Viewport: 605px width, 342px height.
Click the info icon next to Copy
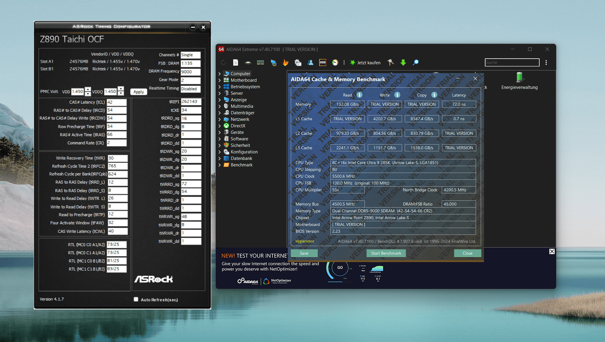[434, 95]
